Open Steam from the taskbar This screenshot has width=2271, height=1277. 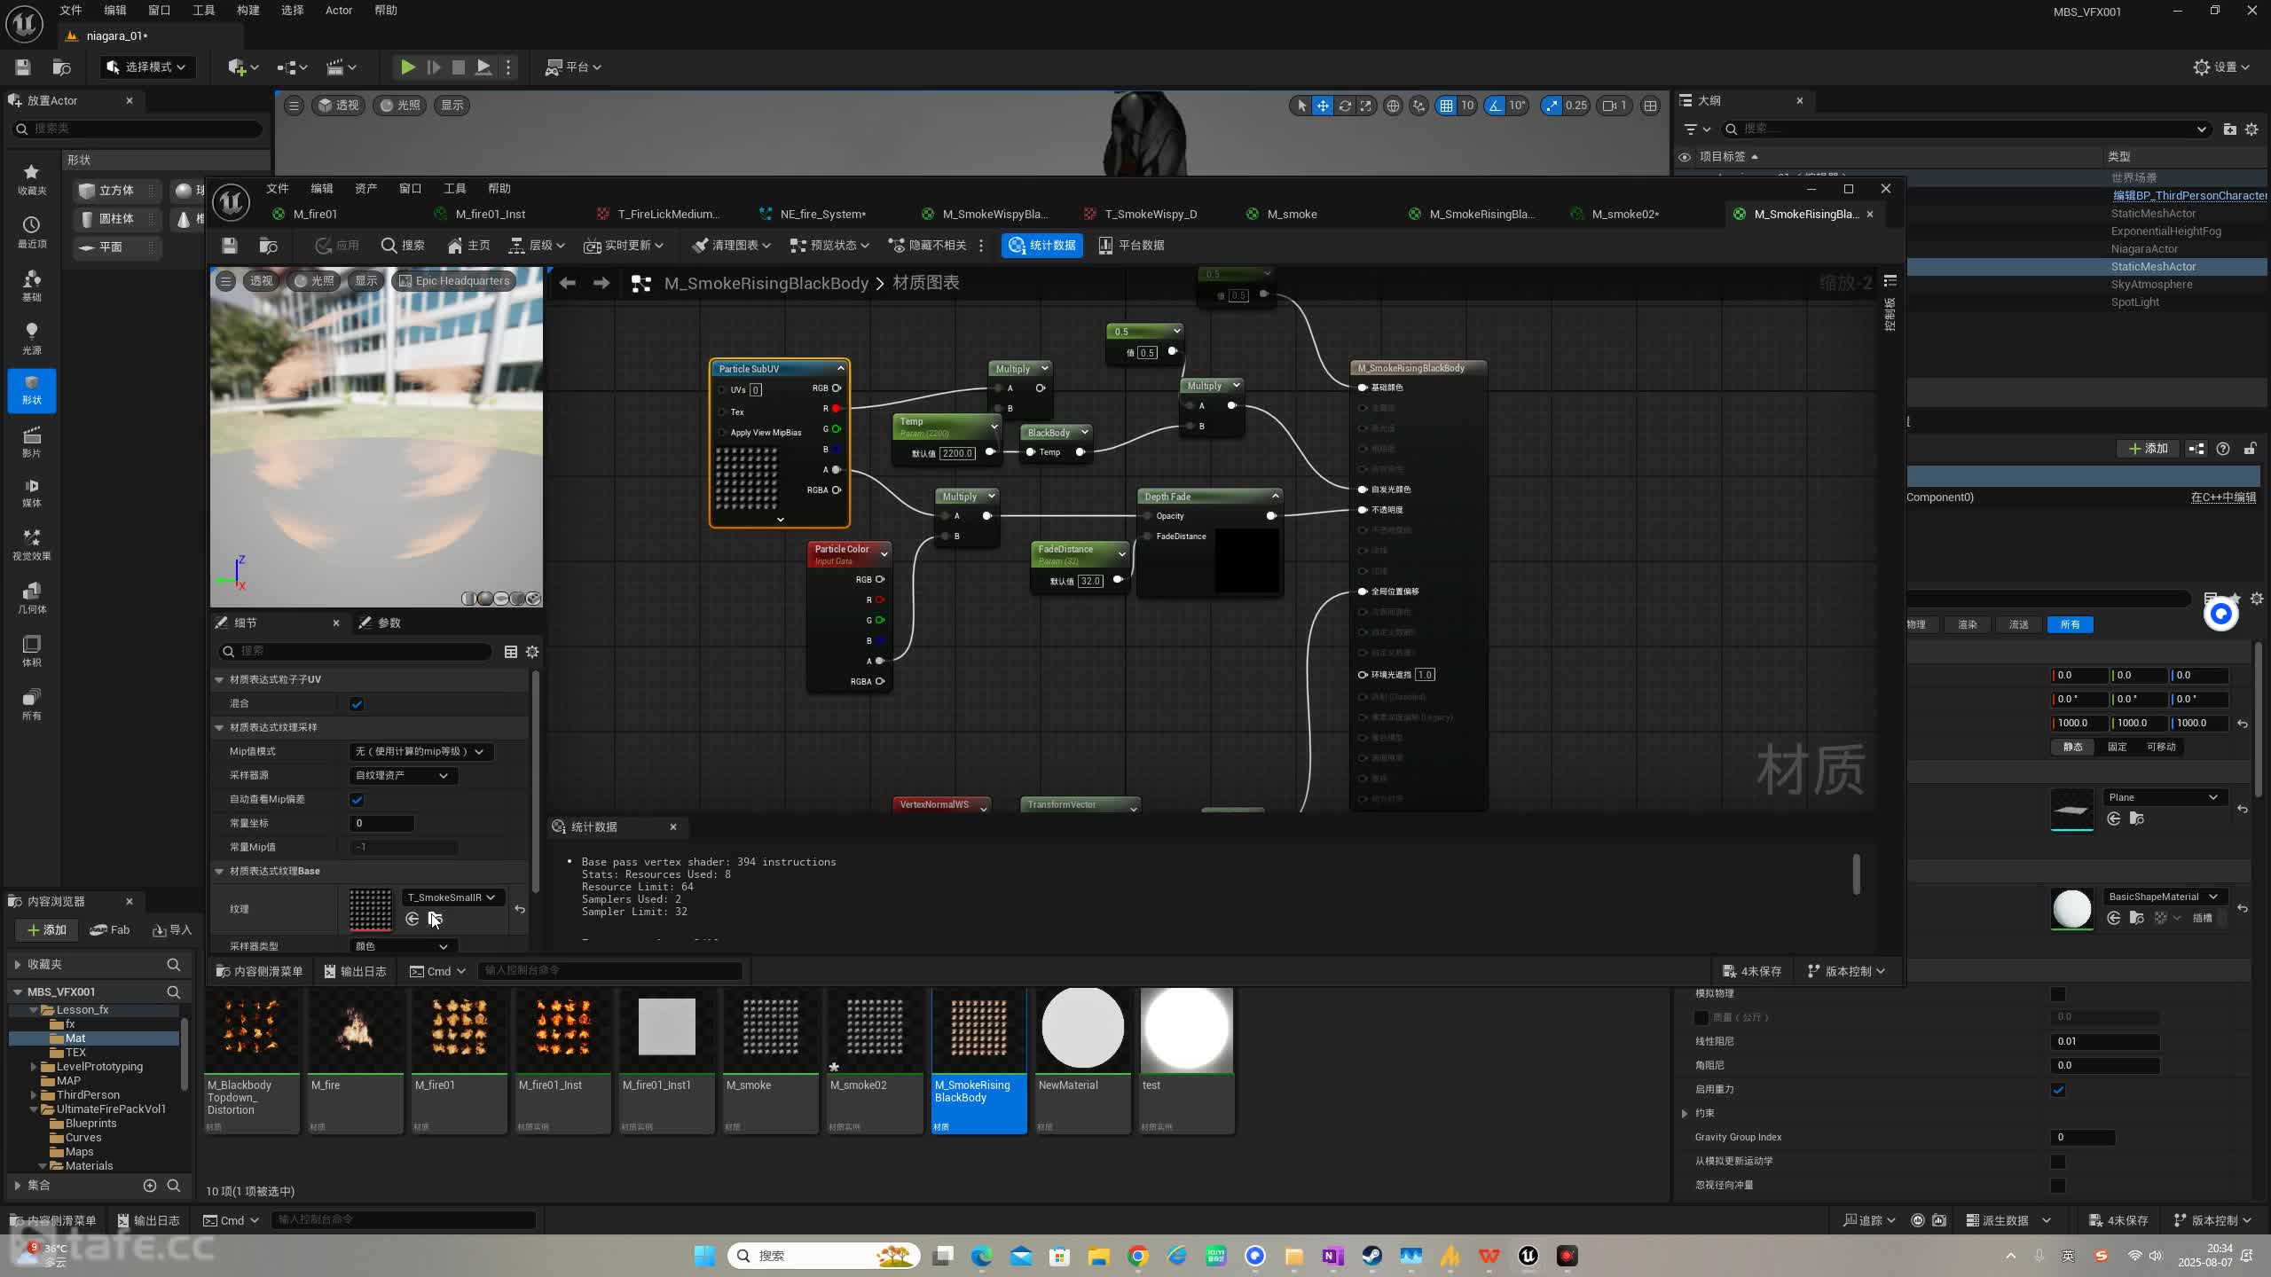click(x=1371, y=1256)
